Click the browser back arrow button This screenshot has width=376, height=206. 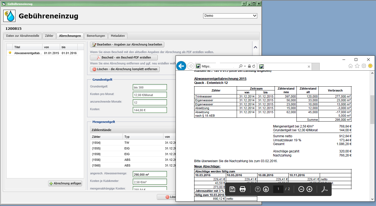pos(181,66)
